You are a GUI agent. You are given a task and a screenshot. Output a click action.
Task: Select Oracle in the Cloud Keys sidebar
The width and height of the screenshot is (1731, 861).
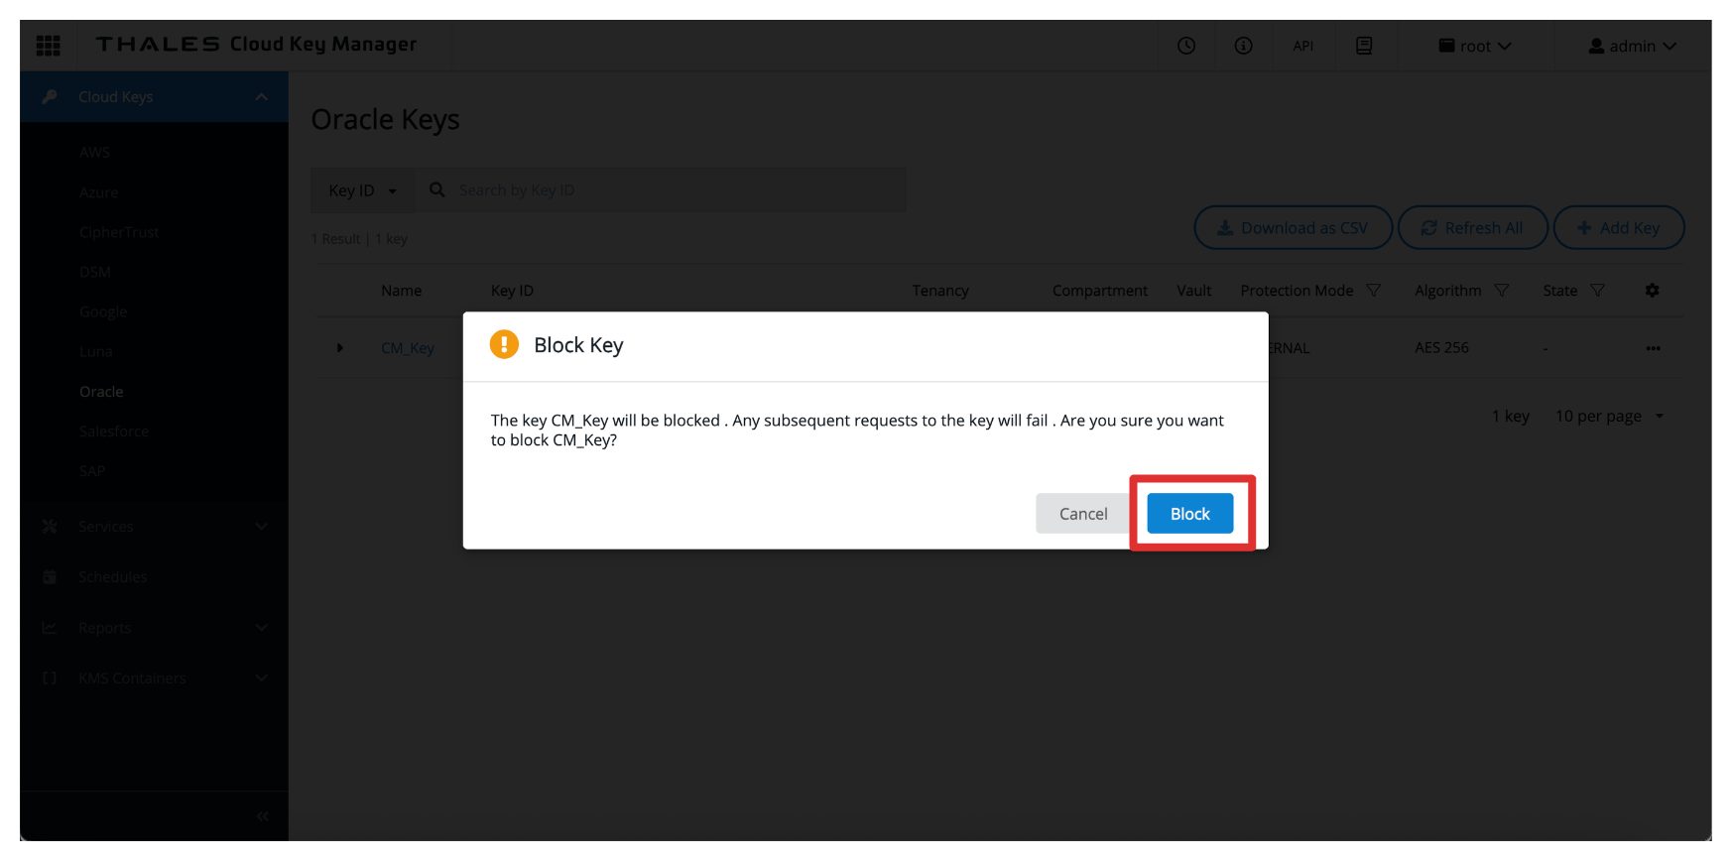pyautogui.click(x=101, y=392)
